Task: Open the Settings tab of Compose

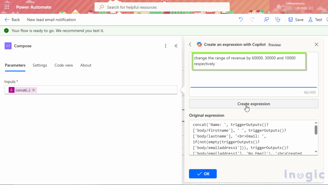Action: pos(40,65)
